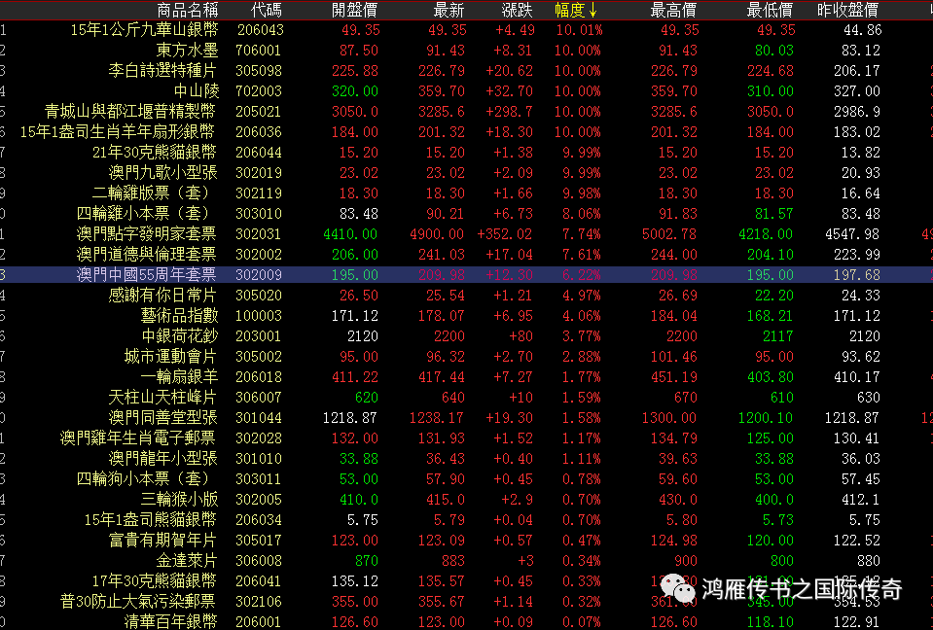Select 澳門龍年小型張 row
933x630 pixels.
click(x=467, y=459)
